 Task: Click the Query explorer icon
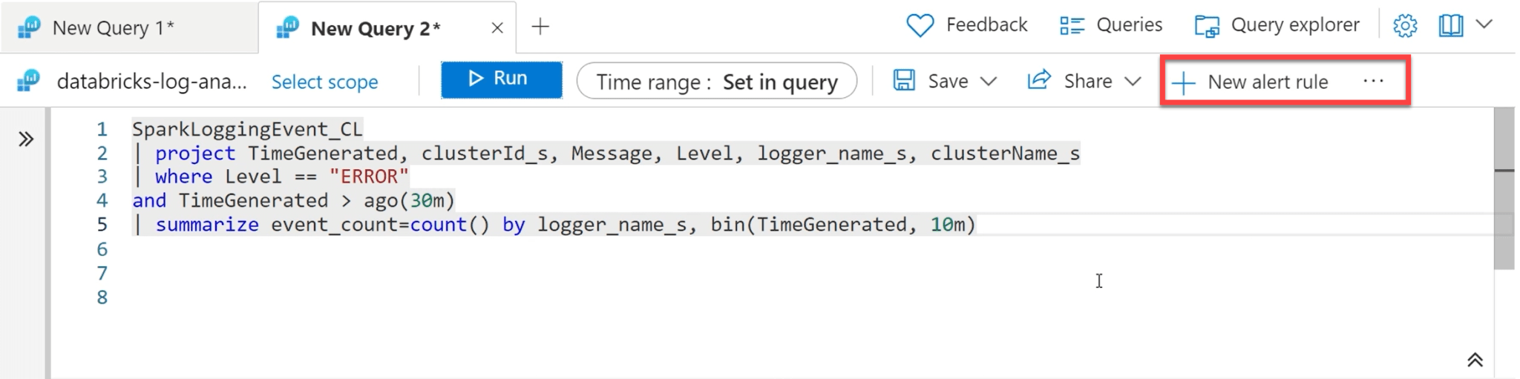(x=1207, y=27)
